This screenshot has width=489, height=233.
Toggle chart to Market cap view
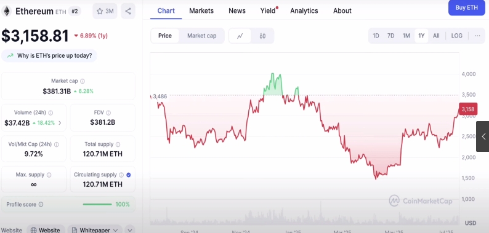coord(202,36)
